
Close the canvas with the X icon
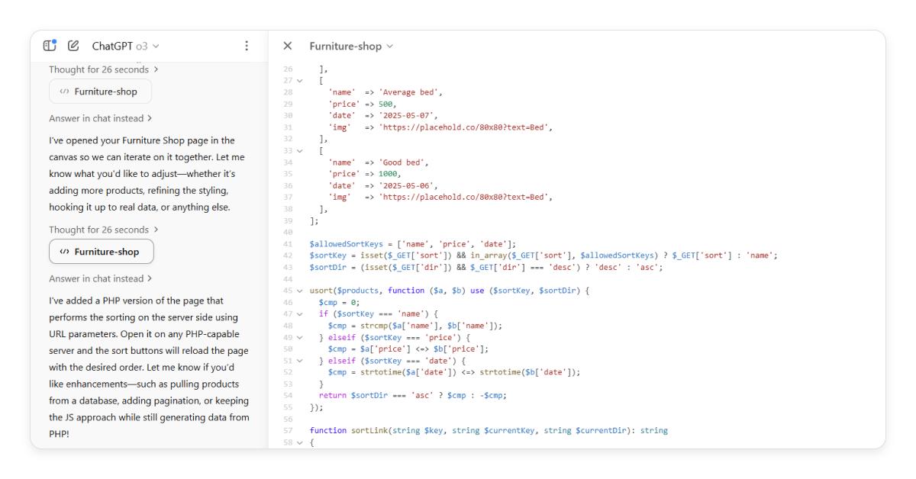(x=287, y=46)
